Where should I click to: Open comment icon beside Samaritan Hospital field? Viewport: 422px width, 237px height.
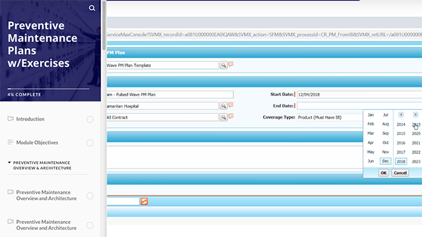pyautogui.click(x=231, y=105)
